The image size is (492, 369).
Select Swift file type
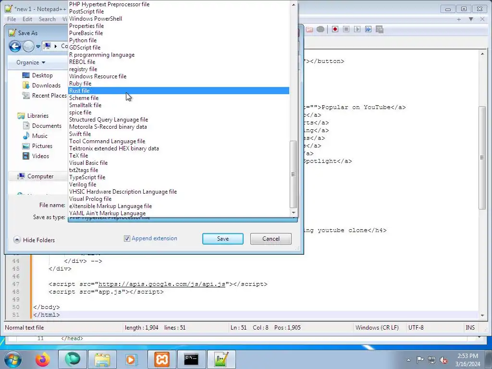point(179,134)
